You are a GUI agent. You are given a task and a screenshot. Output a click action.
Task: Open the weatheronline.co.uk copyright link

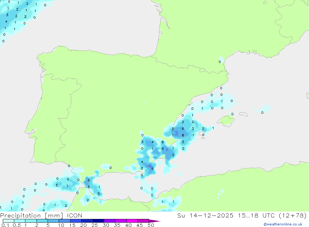pos(283,224)
